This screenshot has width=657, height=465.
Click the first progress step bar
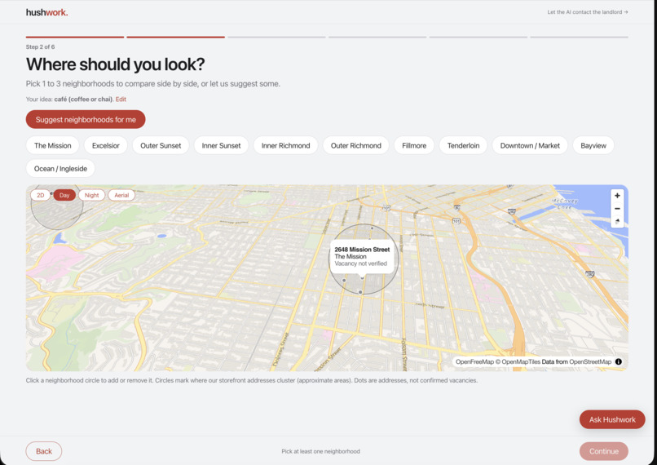(x=75, y=37)
